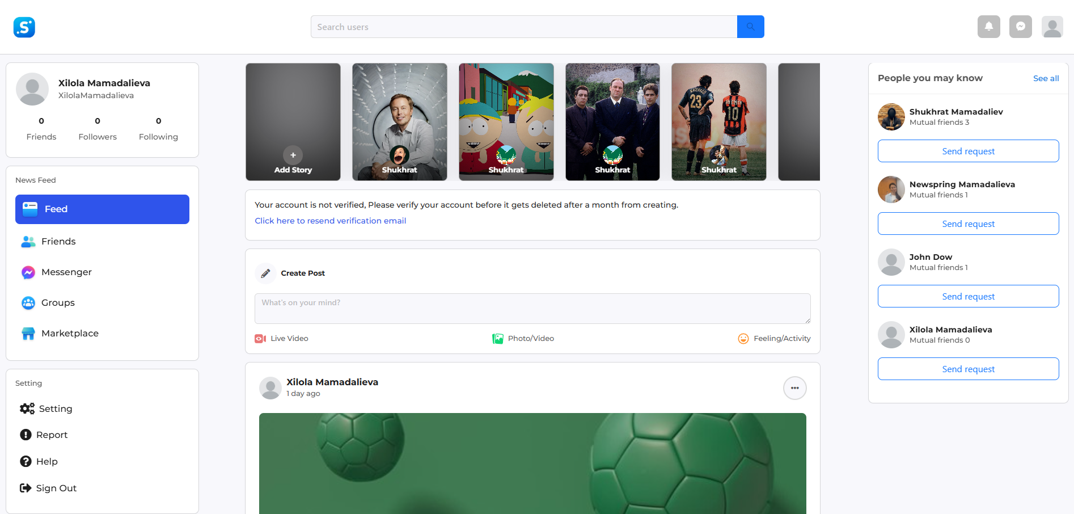Choose the Feeling/Activity smiley option
The height and width of the screenshot is (514, 1074).
[743, 339]
